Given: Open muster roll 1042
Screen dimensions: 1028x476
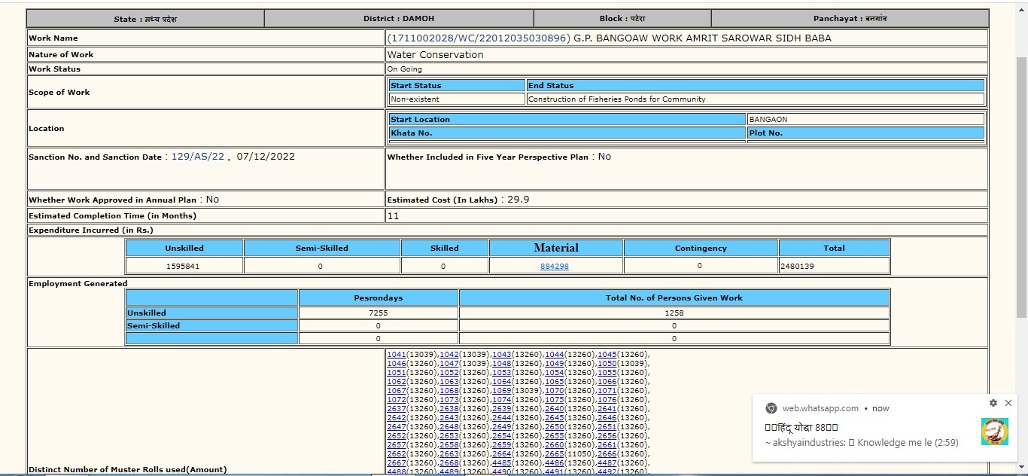Looking at the screenshot, I should pos(449,355).
